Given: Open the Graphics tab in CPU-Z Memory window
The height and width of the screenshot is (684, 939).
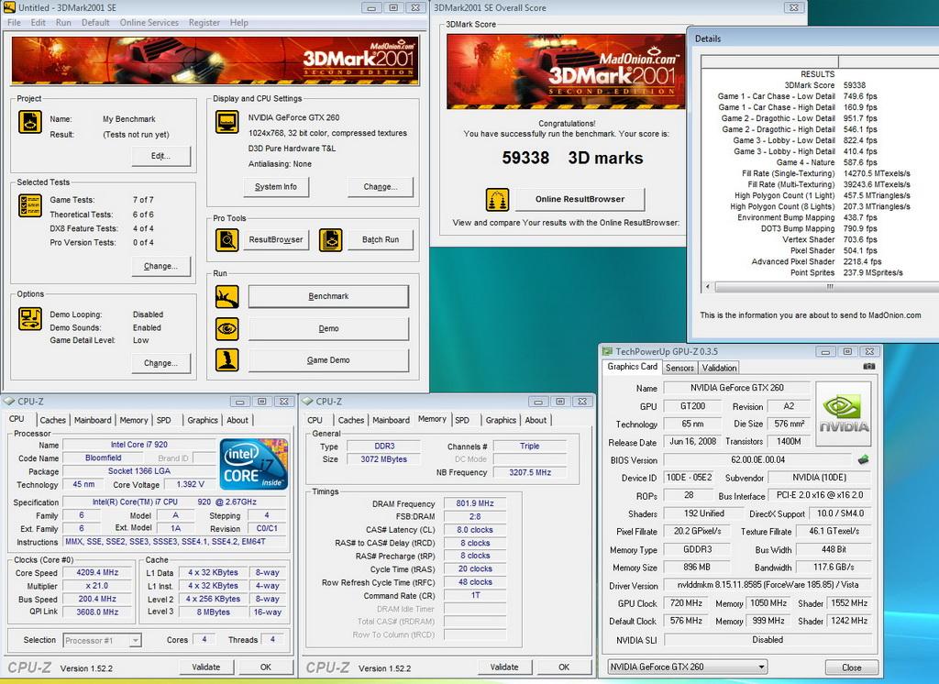Looking at the screenshot, I should point(501,420).
